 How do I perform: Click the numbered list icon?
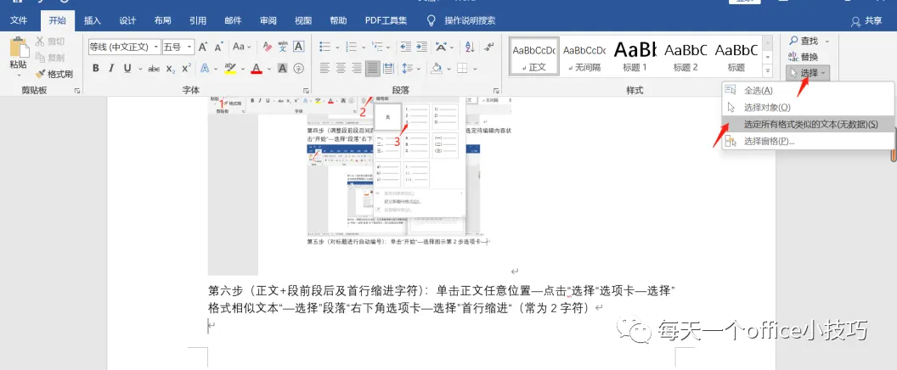(x=353, y=47)
